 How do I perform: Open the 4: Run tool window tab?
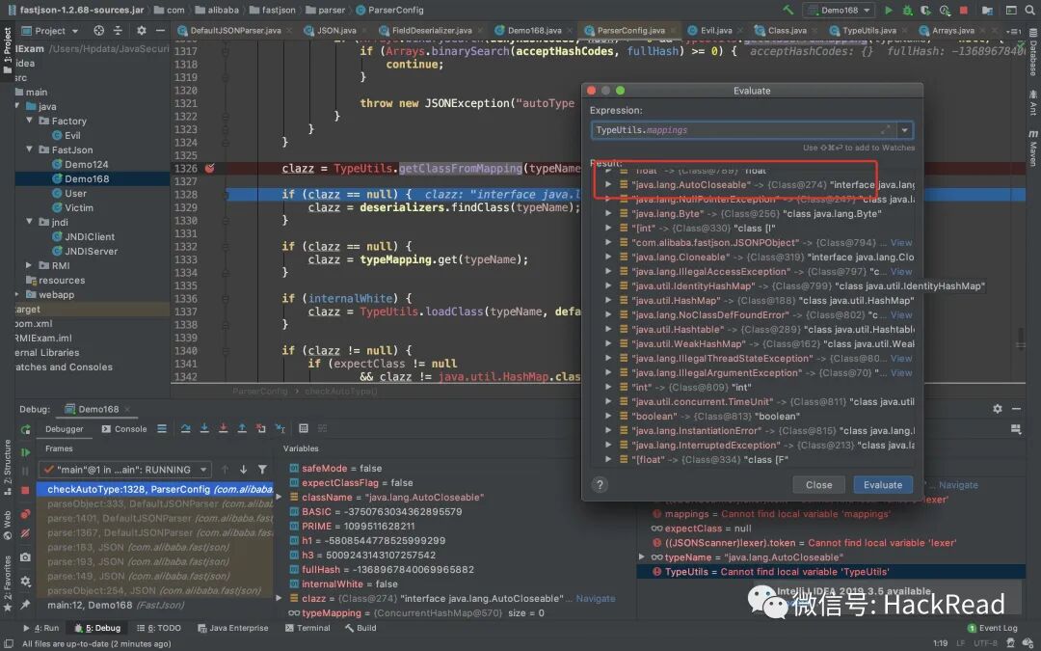point(41,628)
